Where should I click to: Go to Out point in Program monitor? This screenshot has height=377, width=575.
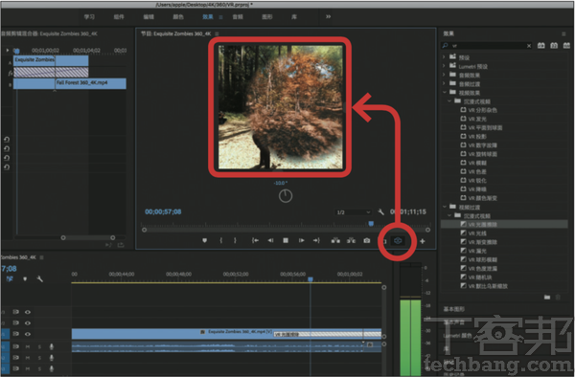[x=316, y=240]
